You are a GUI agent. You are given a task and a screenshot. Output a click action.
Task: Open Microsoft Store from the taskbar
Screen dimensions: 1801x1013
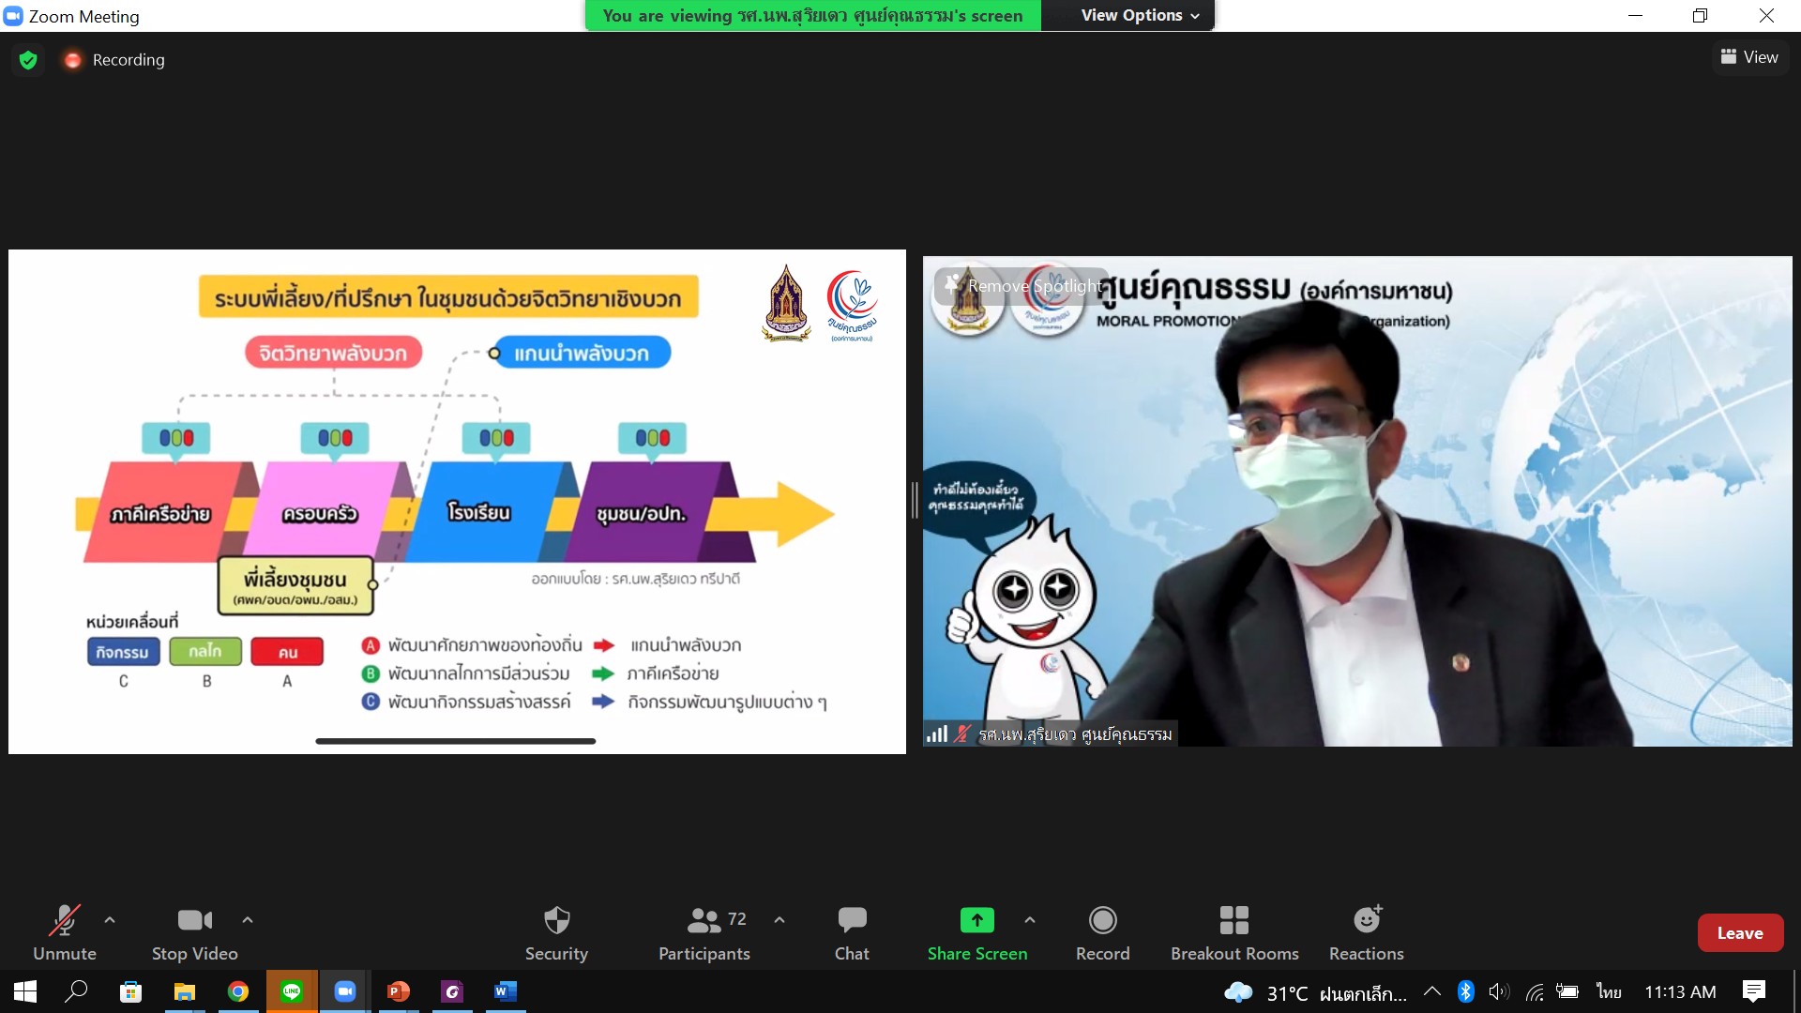point(130,991)
